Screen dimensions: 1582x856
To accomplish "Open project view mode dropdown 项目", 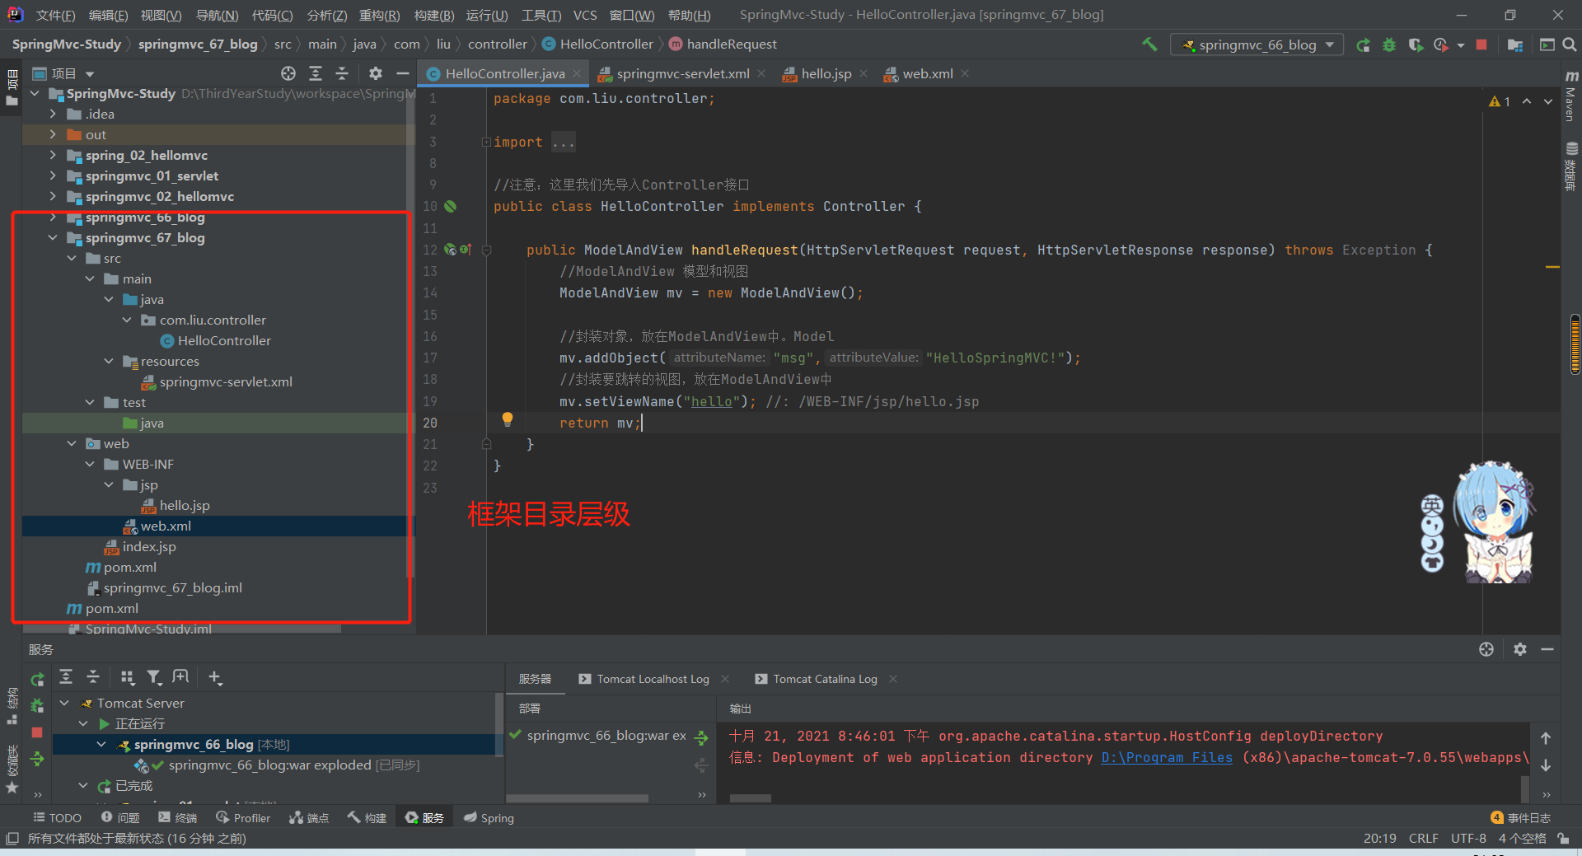I will (64, 73).
